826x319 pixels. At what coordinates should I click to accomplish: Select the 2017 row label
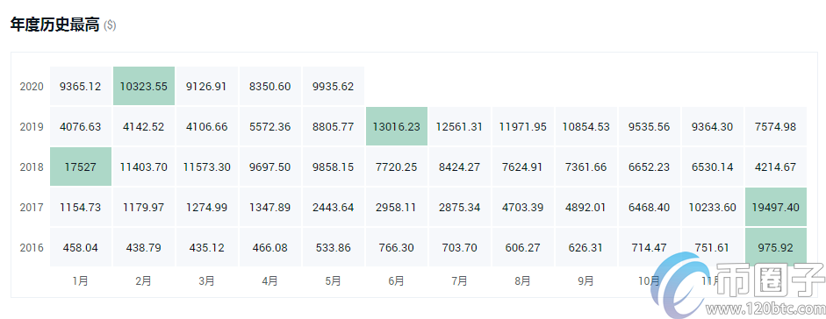pos(32,207)
